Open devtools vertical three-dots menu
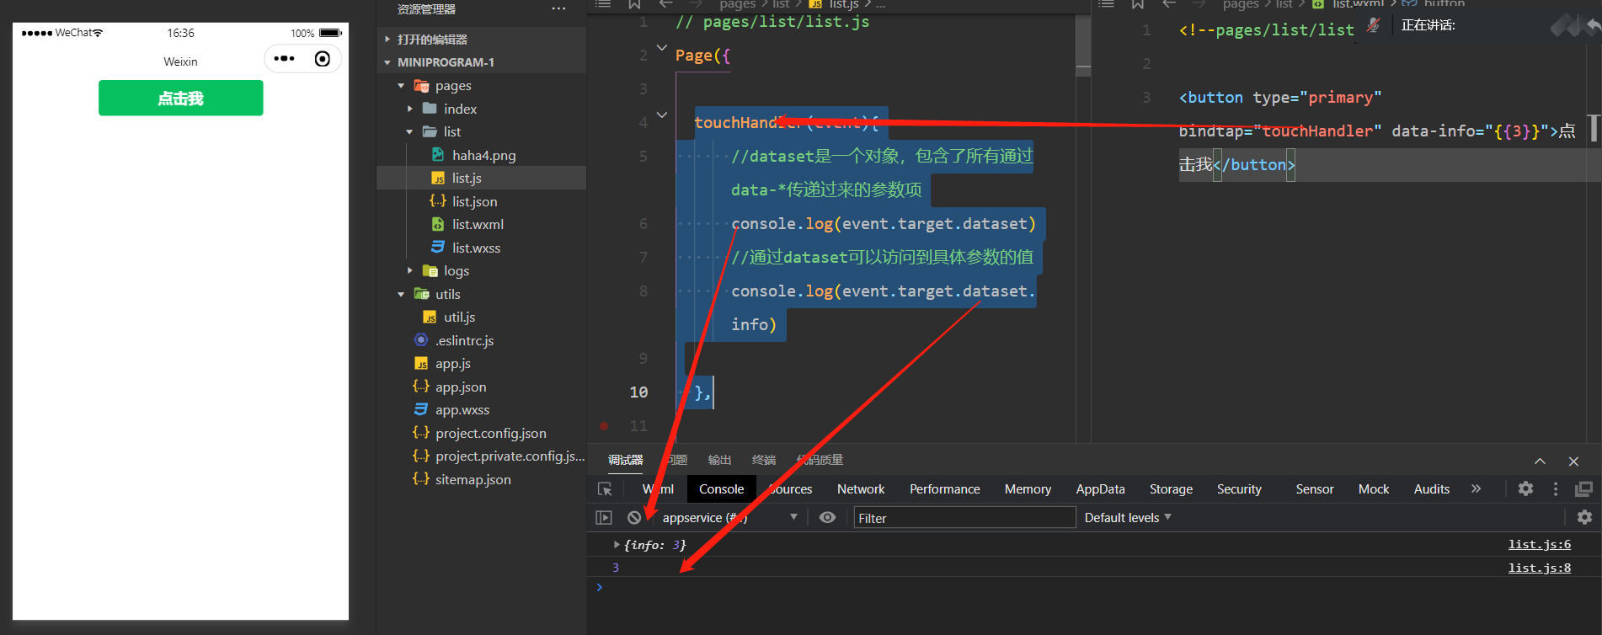The width and height of the screenshot is (1602, 635). 1556,488
